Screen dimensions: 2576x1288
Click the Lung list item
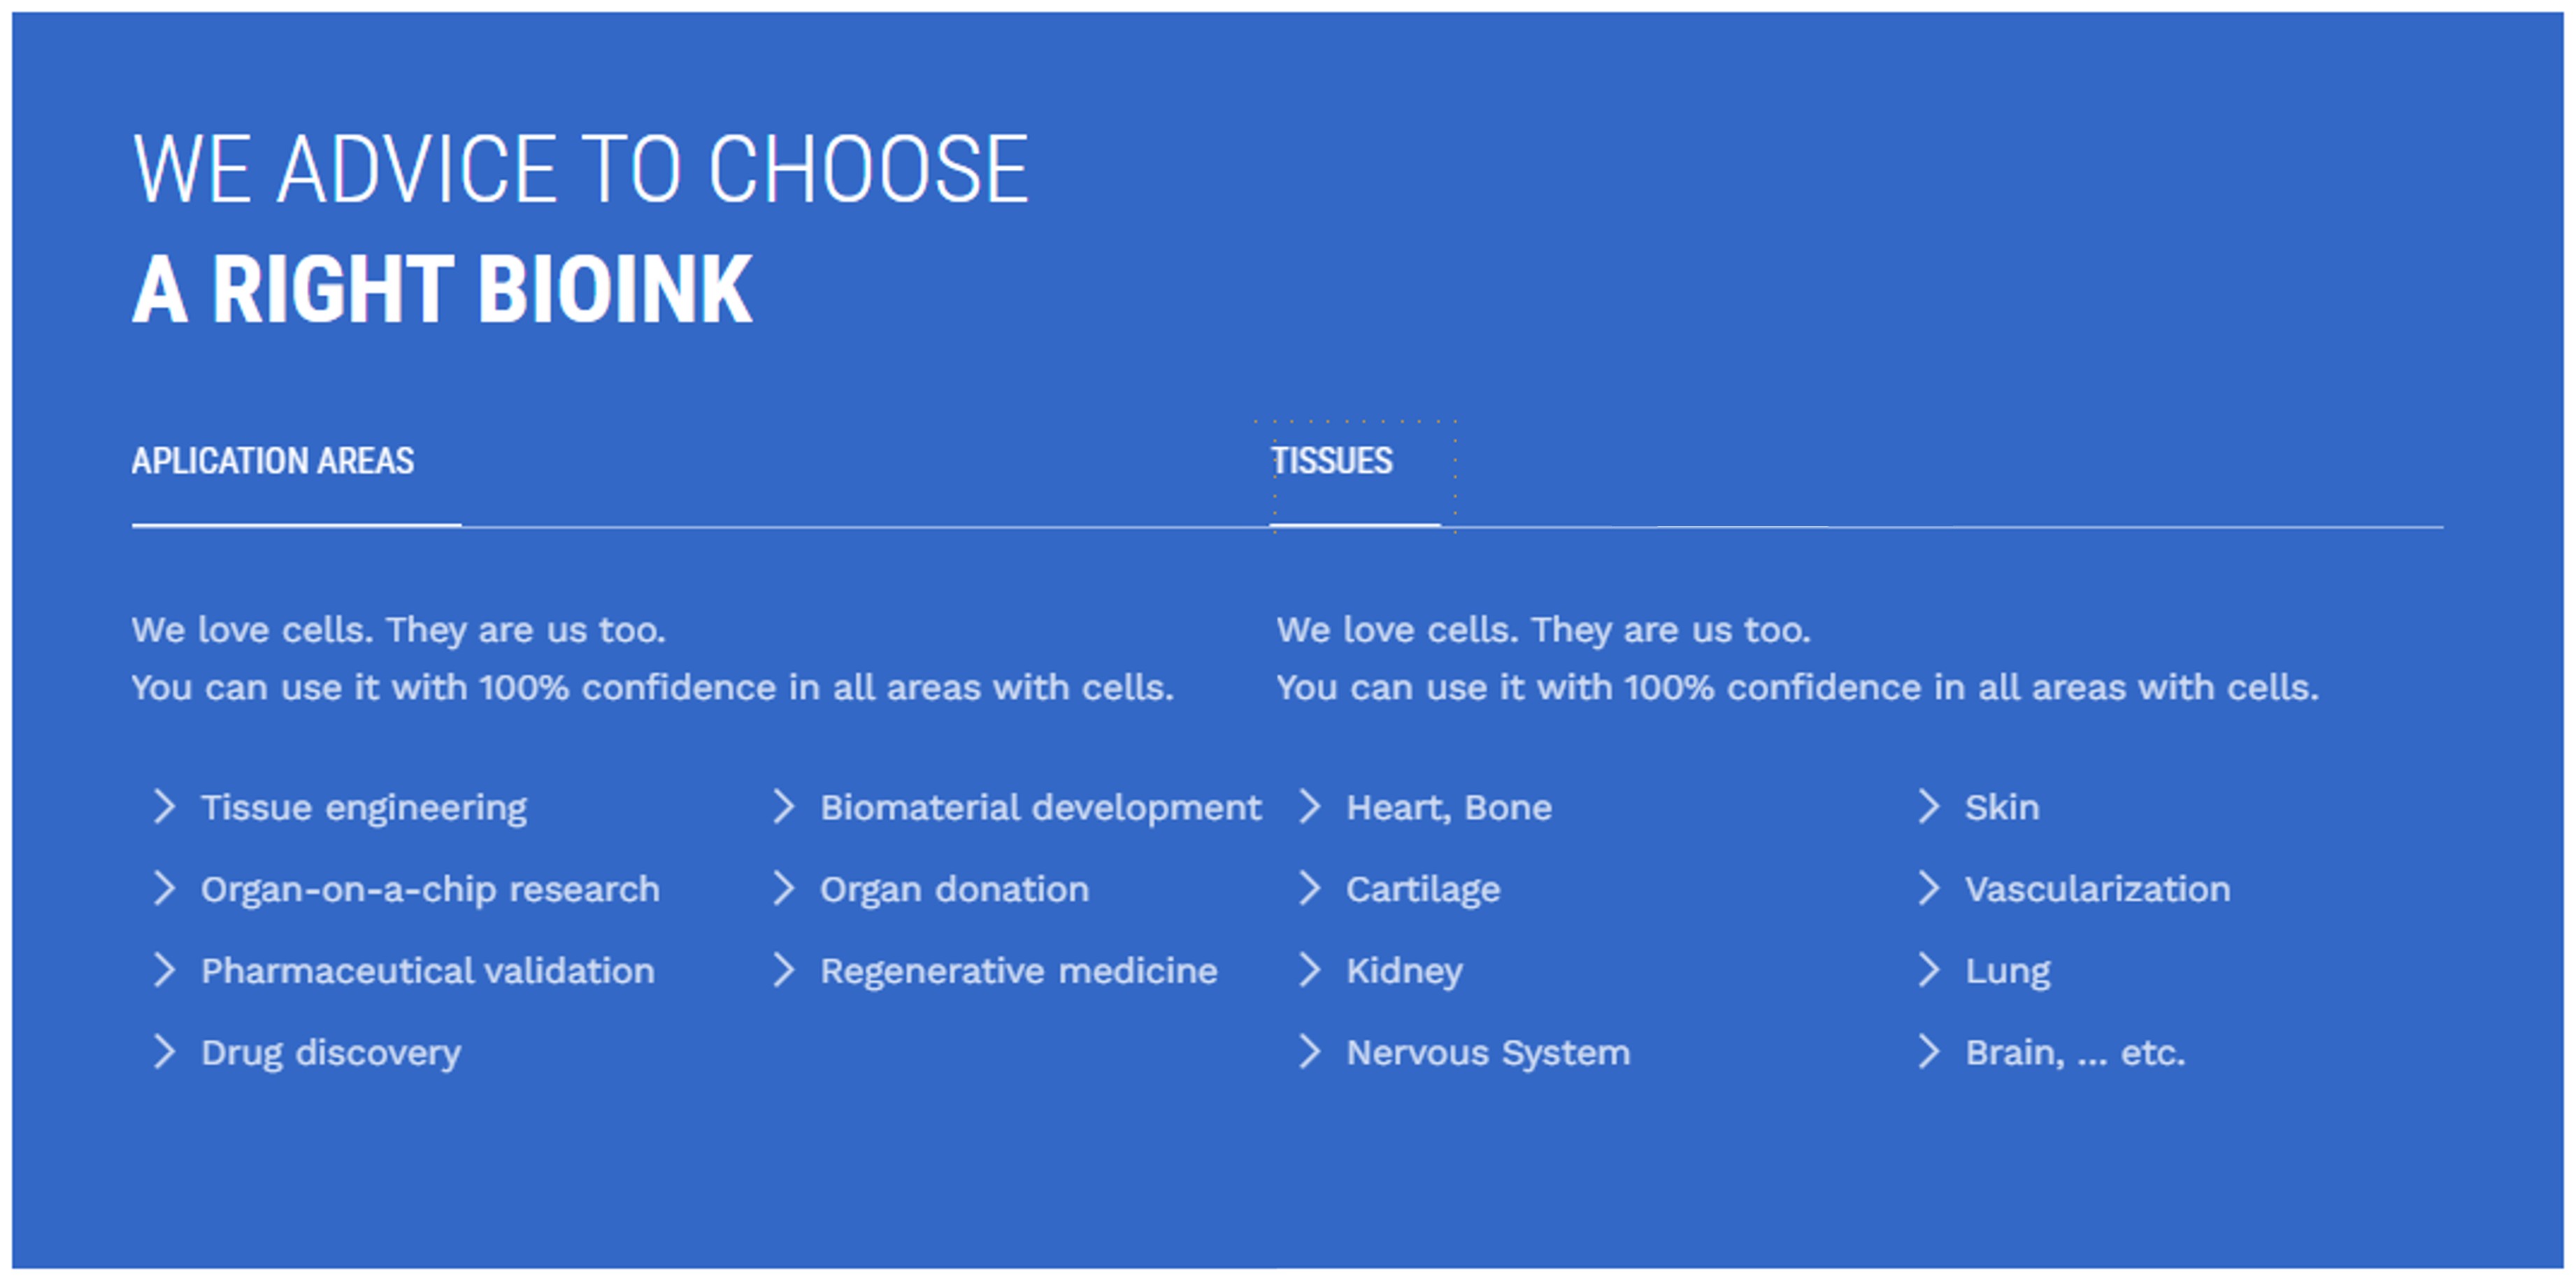click(2007, 971)
